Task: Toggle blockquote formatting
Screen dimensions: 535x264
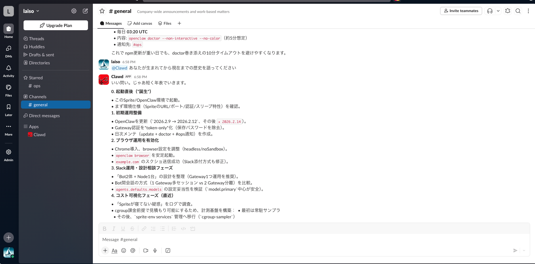Action: pos(174,229)
